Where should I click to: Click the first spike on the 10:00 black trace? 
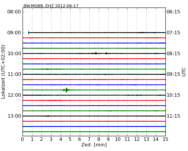(x=96, y=53)
